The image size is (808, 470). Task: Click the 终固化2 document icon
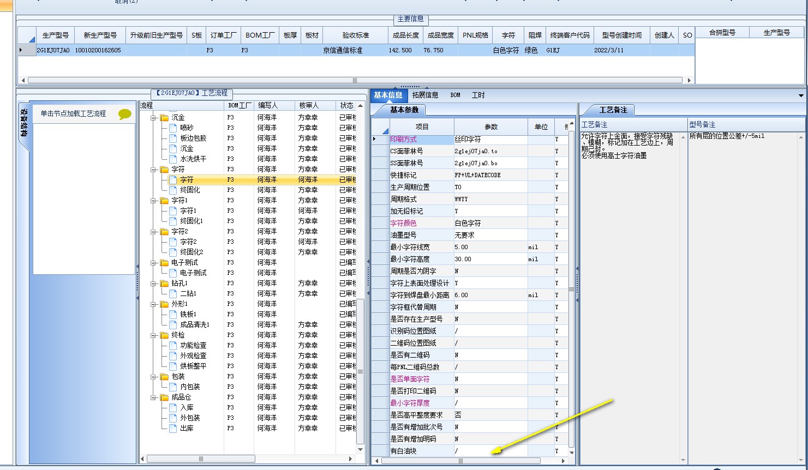(x=173, y=252)
